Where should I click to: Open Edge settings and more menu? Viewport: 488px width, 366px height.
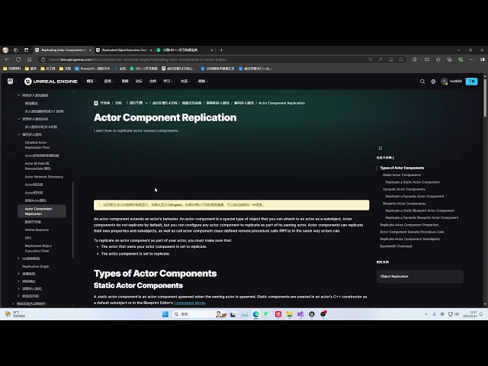472,59
